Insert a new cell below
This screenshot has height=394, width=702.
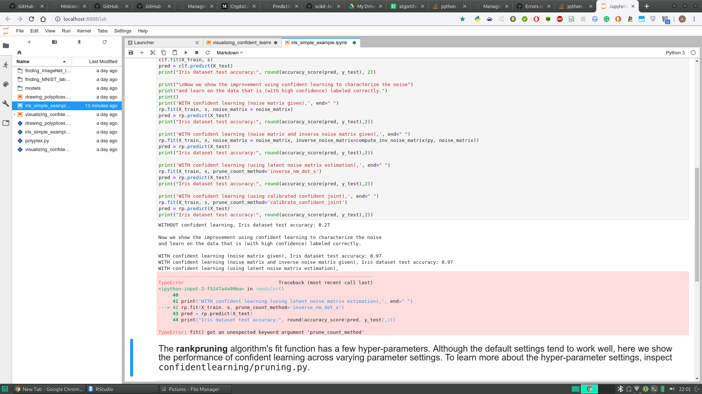(142, 53)
